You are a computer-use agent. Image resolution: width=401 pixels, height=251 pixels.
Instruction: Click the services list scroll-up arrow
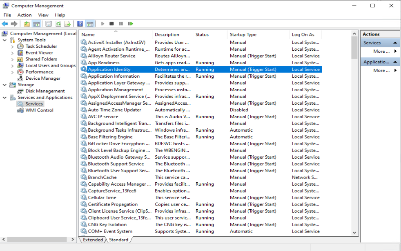coord(354,34)
